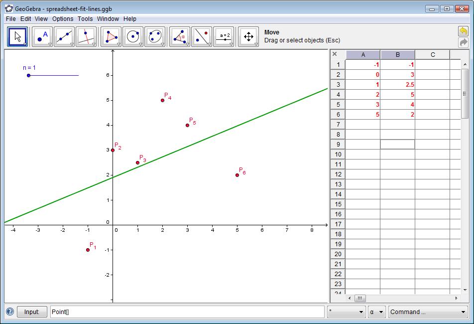474x324 pixels.
Task: Select cell B3 containing 2.5
Action: click(397, 85)
